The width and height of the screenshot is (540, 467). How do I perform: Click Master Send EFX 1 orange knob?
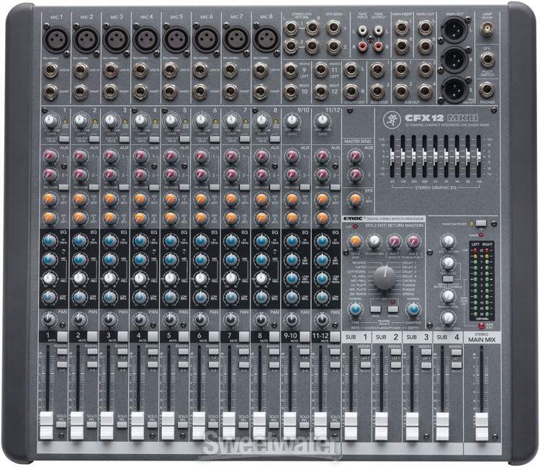[356, 200]
